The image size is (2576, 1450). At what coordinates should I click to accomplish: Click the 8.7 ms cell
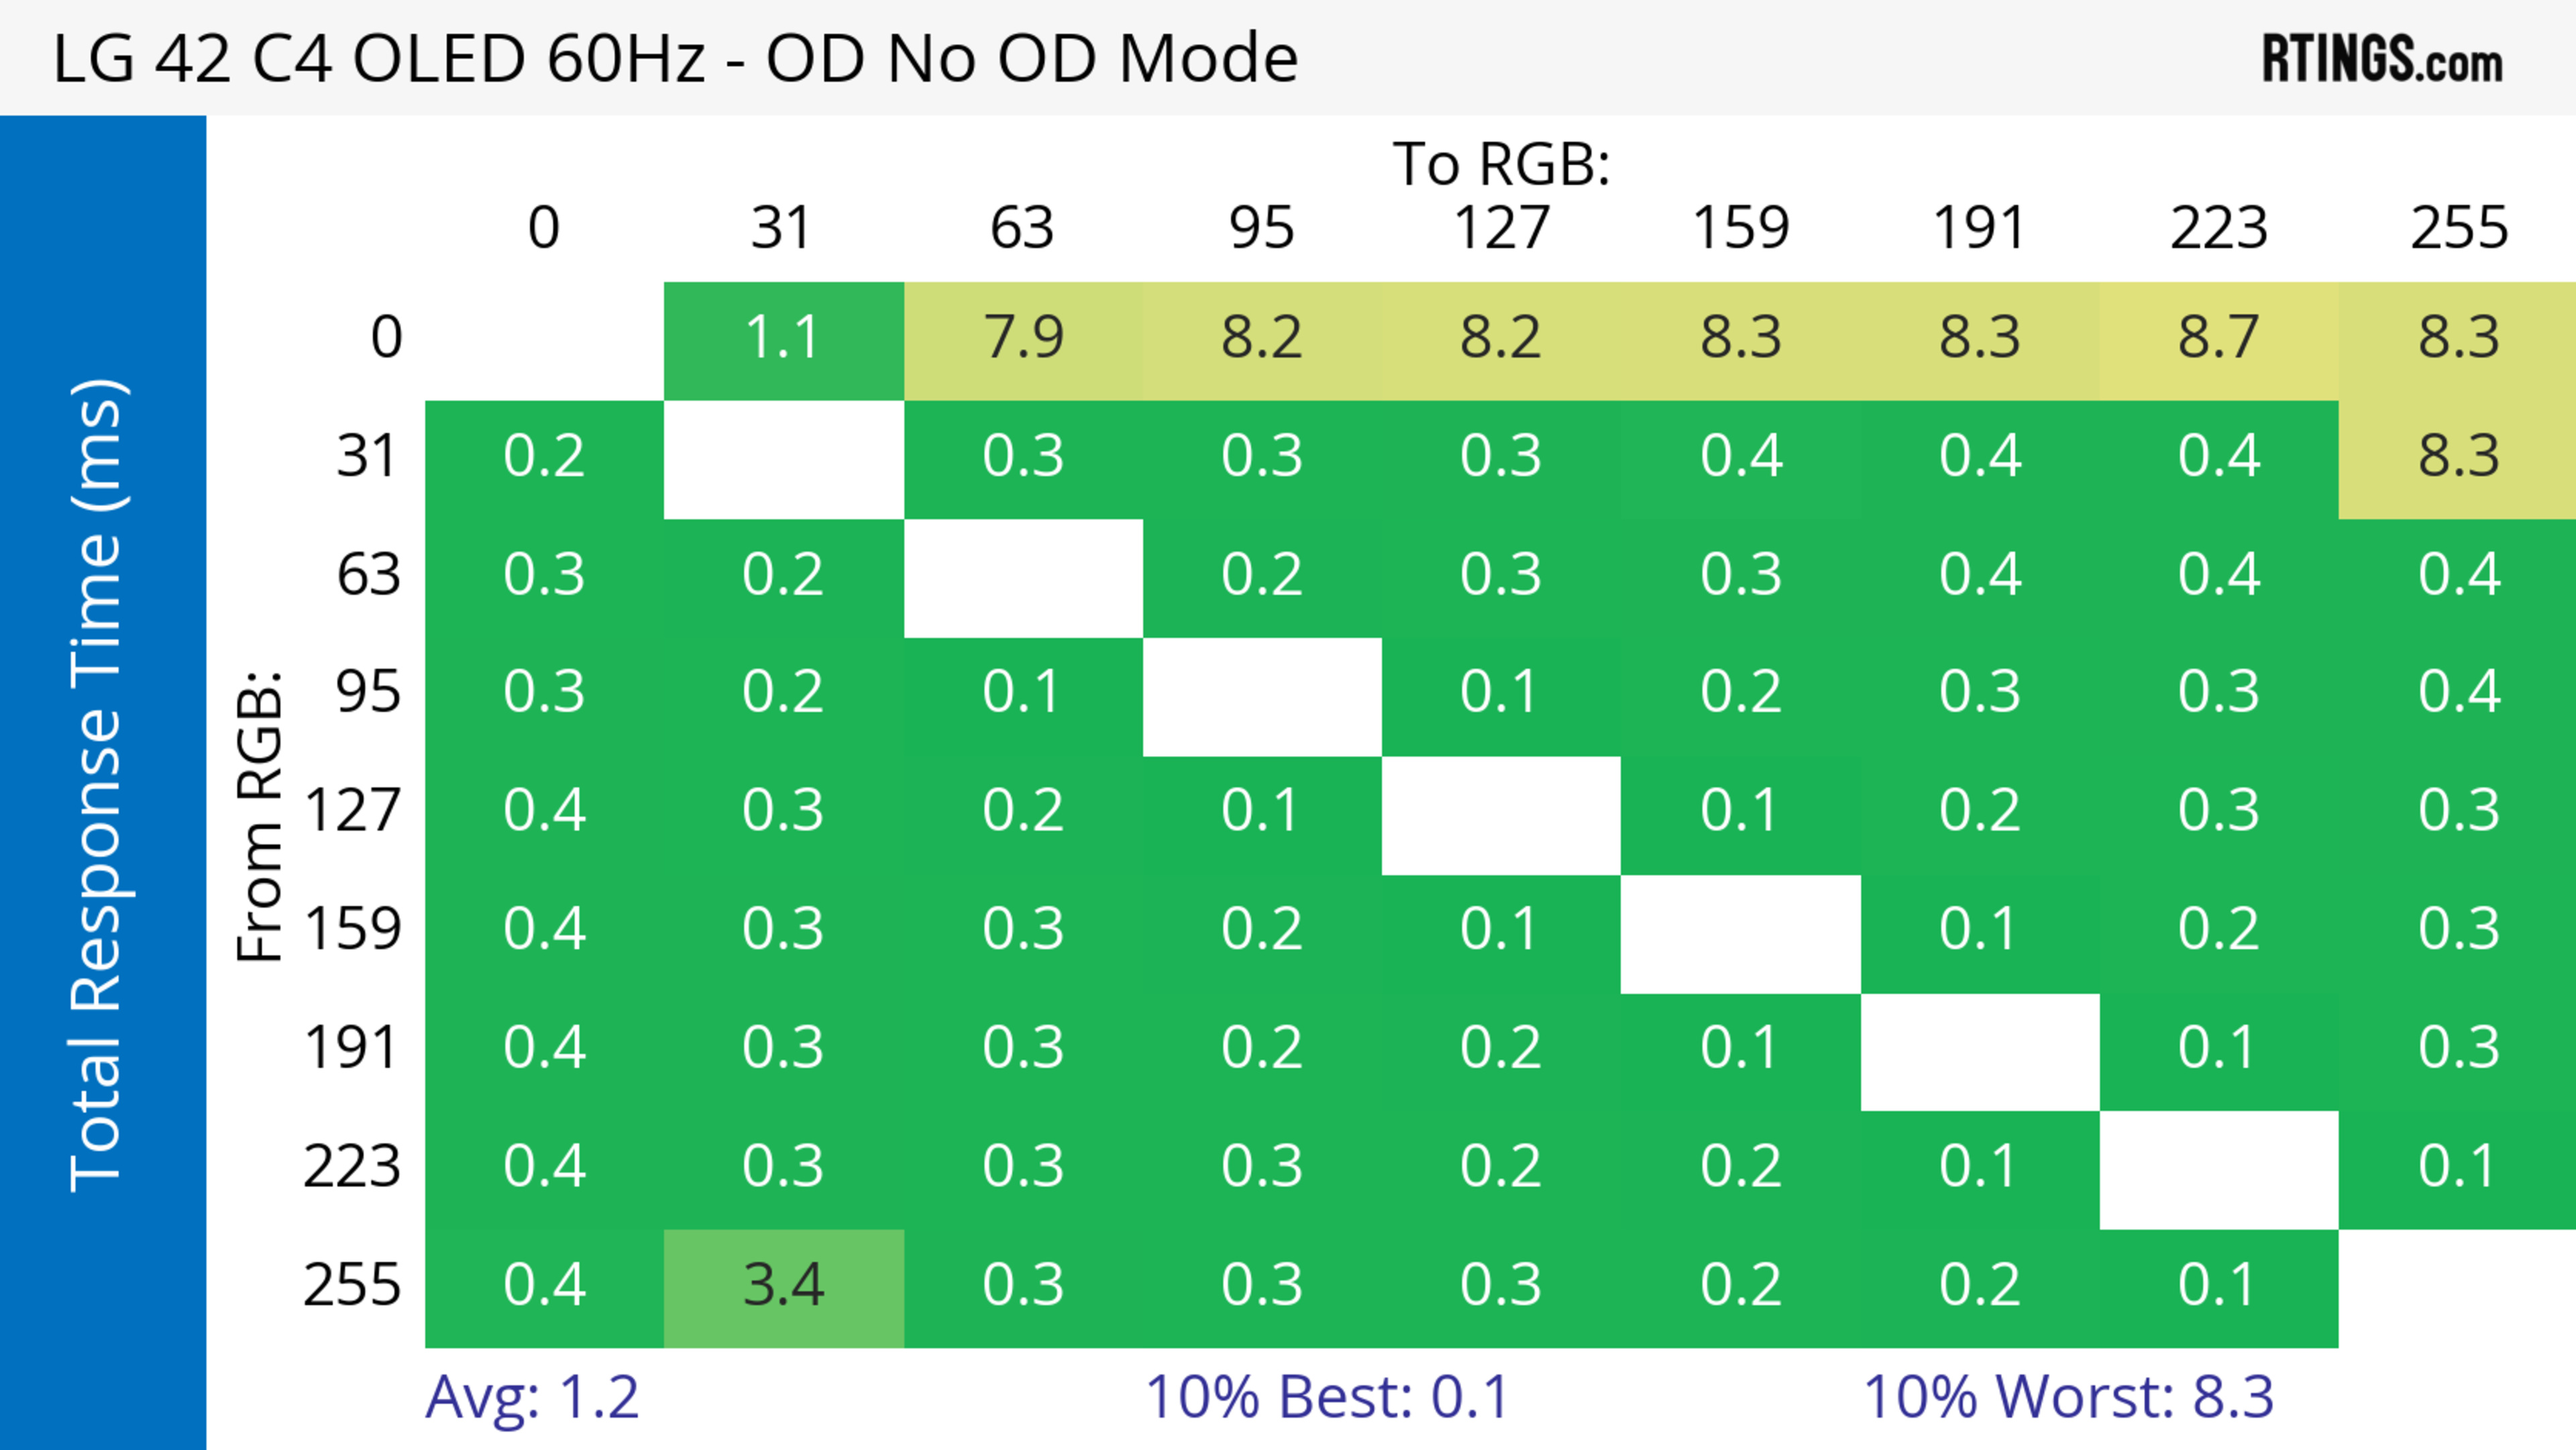(2219, 338)
